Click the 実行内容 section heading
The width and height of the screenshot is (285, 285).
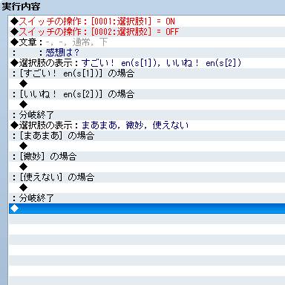(x=21, y=7)
